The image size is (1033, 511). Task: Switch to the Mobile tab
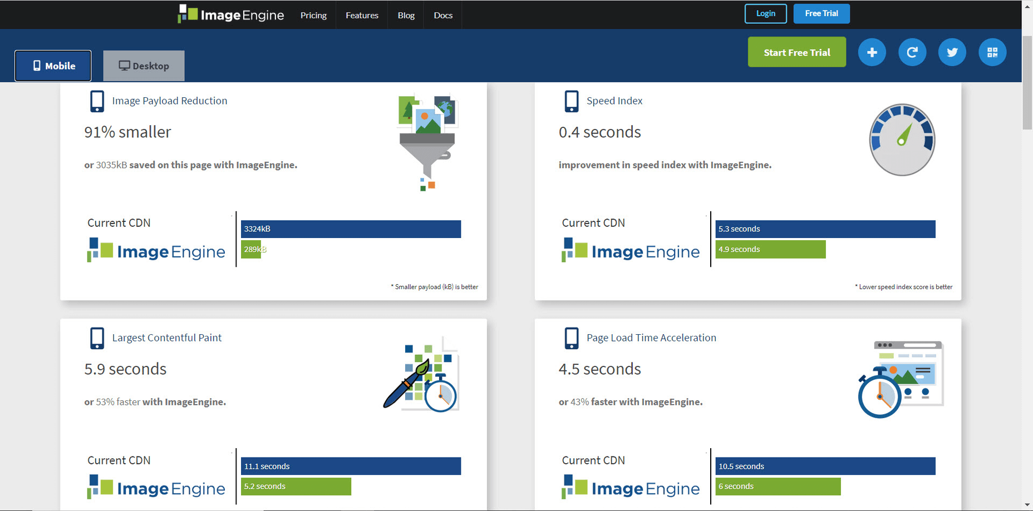[53, 66]
